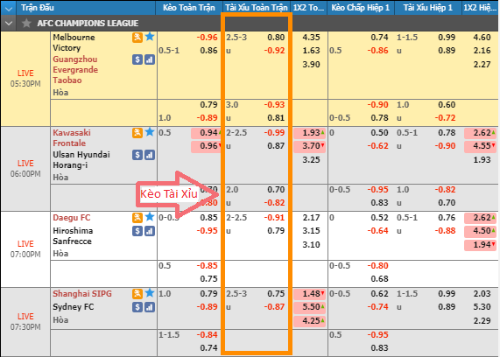Open statistics chart icon for Sydney FC match
Screen dimensions: 500x357
click(x=150, y=307)
